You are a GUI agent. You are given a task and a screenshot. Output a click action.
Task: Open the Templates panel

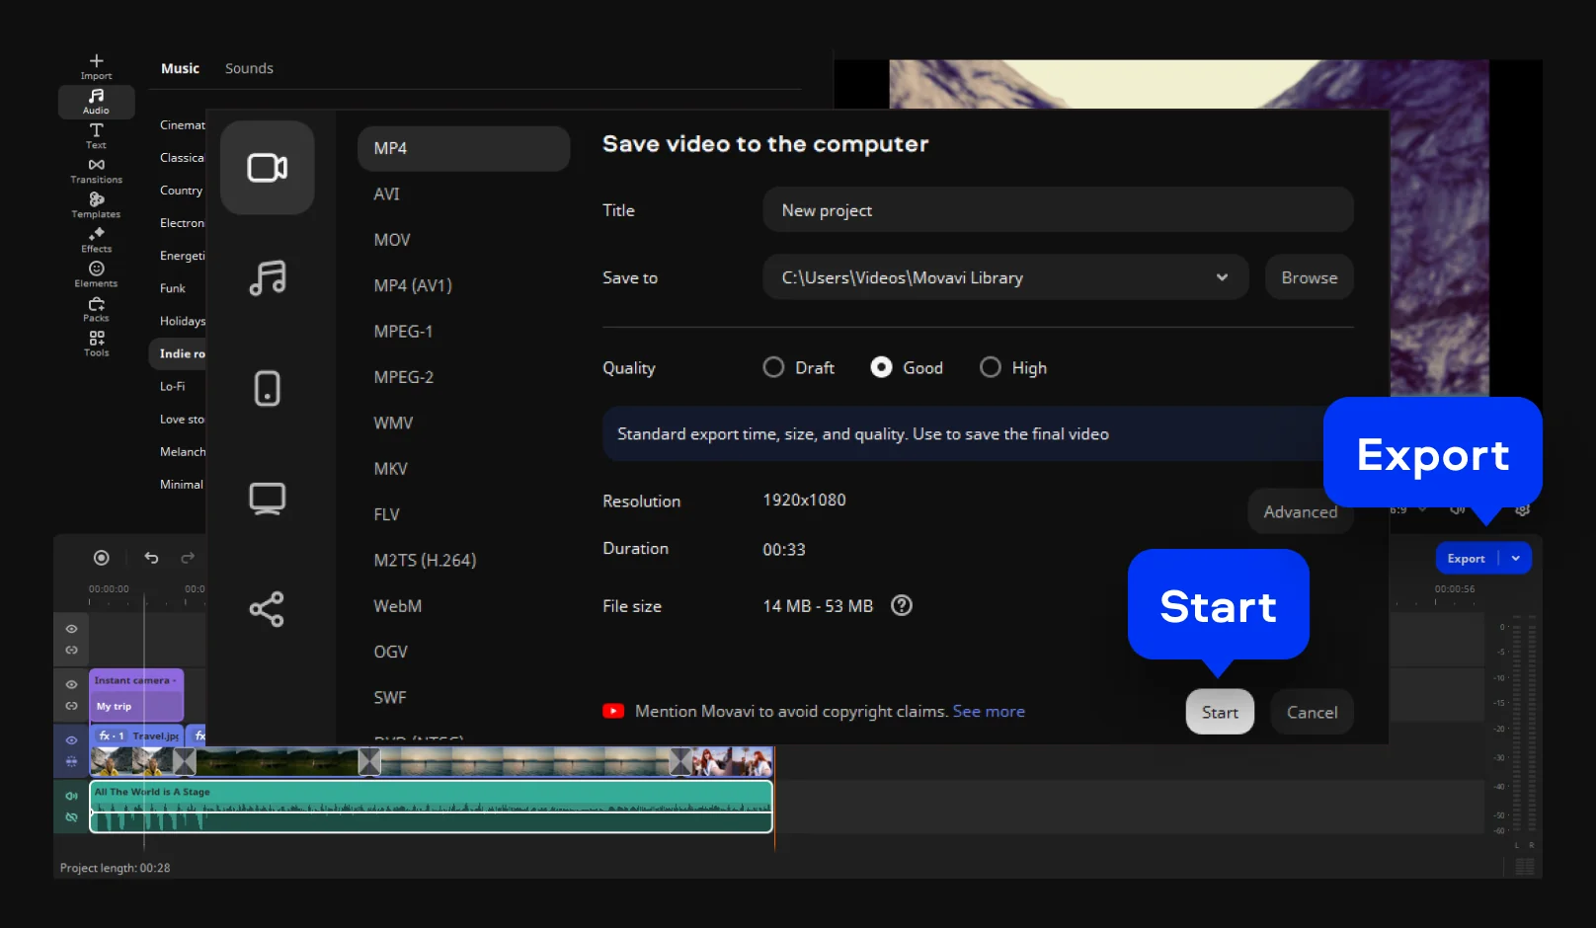point(96,205)
